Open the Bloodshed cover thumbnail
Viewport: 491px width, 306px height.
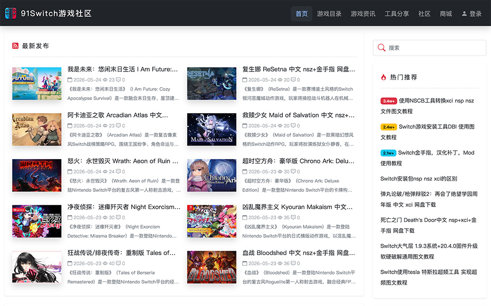pyautogui.click(x=212, y=267)
